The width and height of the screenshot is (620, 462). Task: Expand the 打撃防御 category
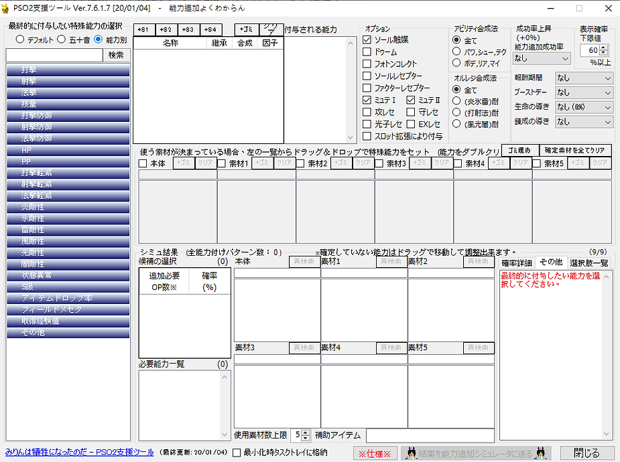pyautogui.click(x=68, y=116)
